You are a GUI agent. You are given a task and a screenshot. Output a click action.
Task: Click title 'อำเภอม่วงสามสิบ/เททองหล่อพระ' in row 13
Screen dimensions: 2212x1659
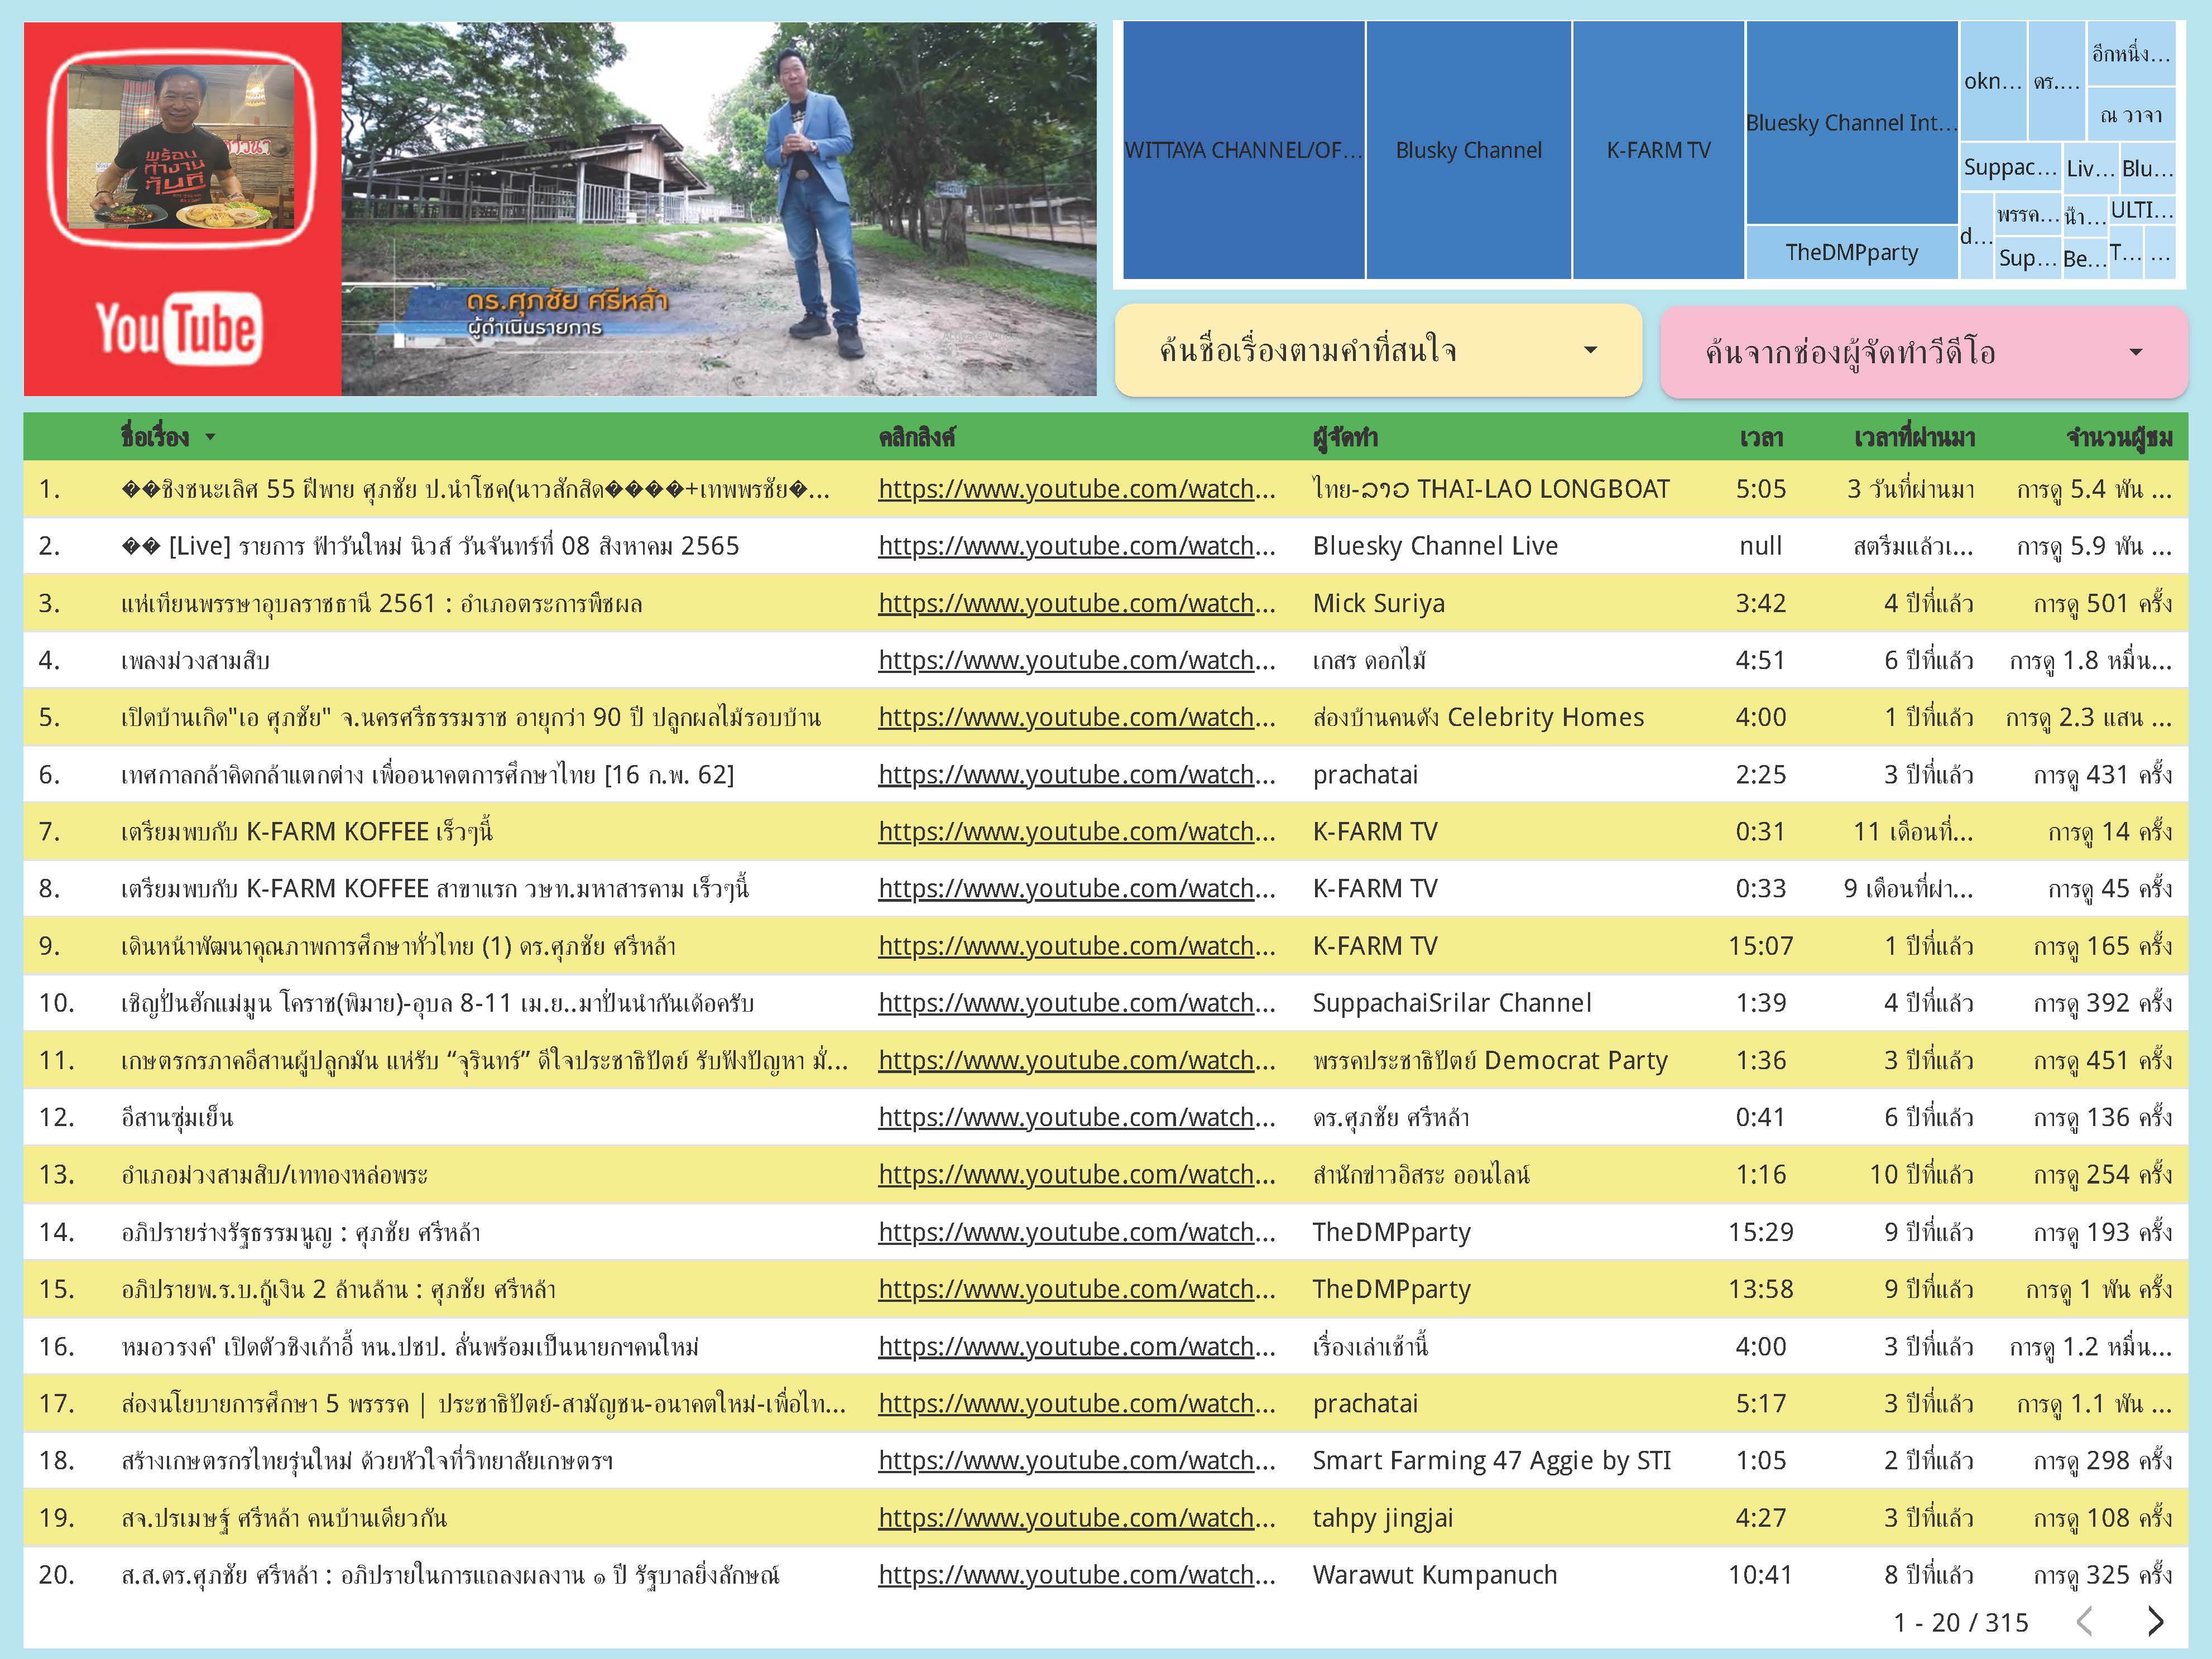tap(274, 1174)
